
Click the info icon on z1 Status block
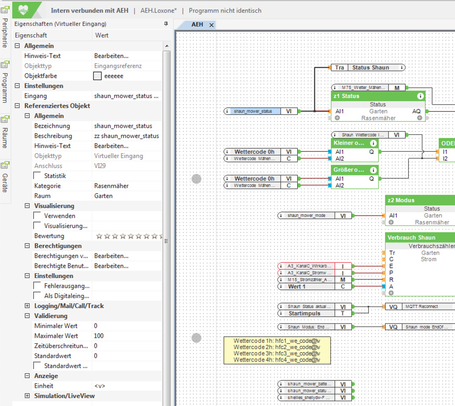(x=420, y=96)
